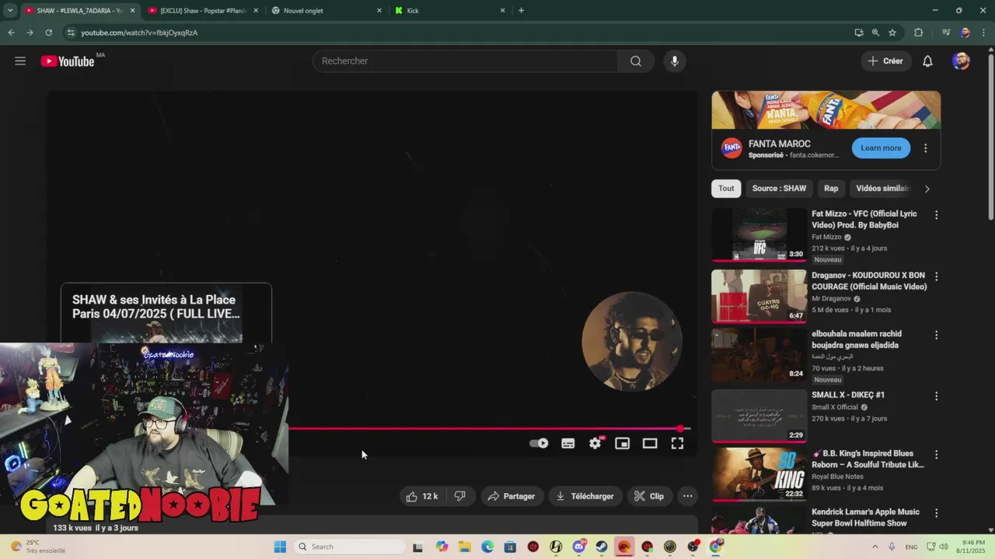995x559 pixels.
Task: Show hidden system tray icons
Action: pyautogui.click(x=875, y=547)
